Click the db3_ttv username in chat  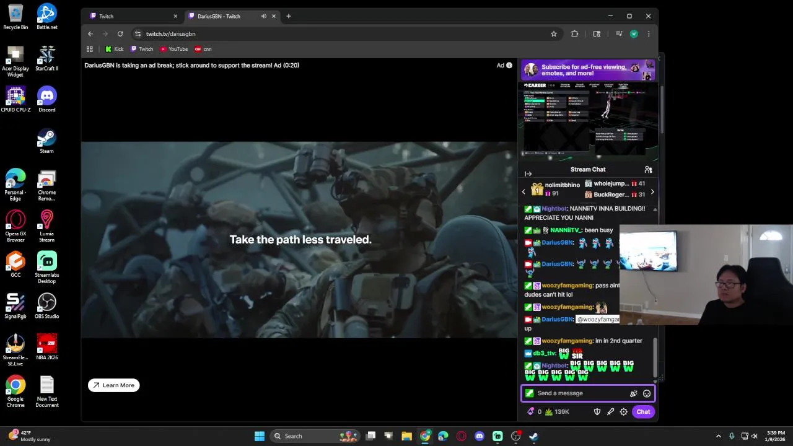click(x=545, y=354)
